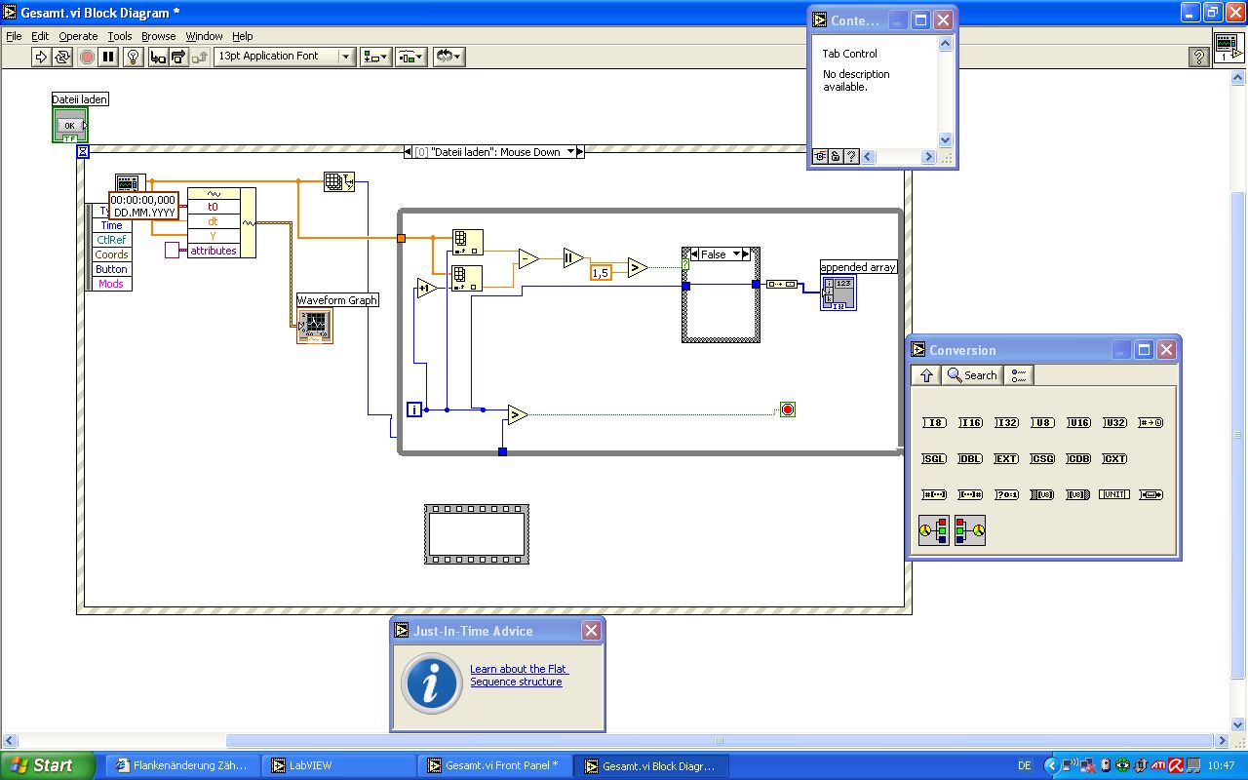Toggle Highlight Execution light bulb

point(135,57)
